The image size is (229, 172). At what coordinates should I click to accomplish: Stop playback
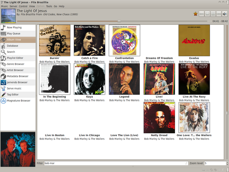pyautogui.click(x=207, y=14)
